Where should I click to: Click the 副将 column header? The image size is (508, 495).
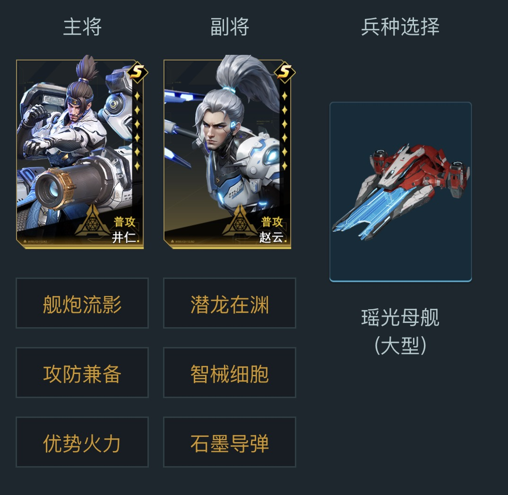pyautogui.click(x=230, y=27)
